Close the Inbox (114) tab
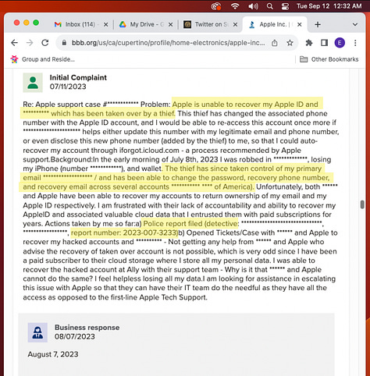The image size is (370, 376). coord(106,24)
